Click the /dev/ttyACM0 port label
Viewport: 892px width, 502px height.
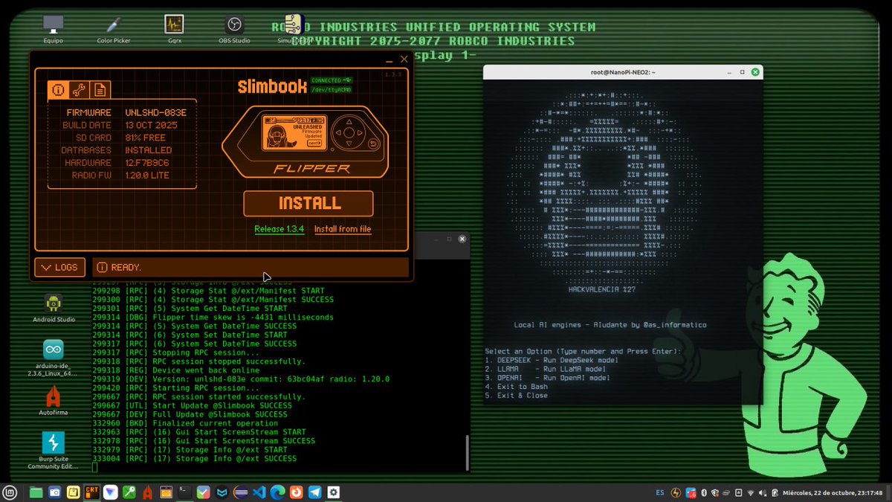click(332, 89)
